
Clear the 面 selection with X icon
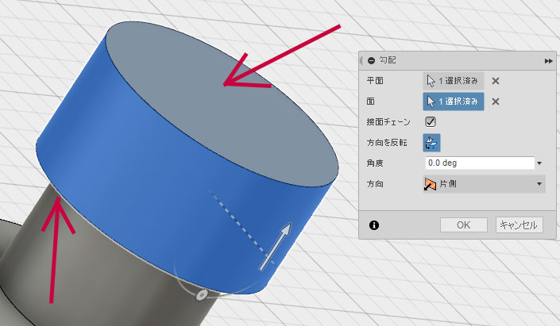[496, 102]
